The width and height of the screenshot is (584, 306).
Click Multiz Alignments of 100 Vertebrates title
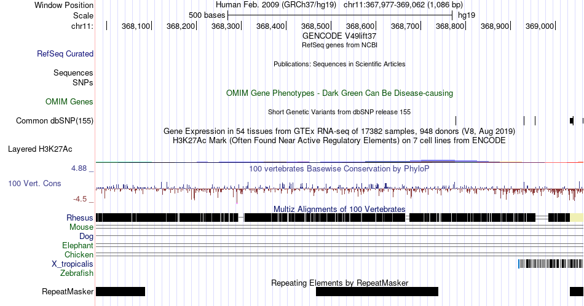click(x=339, y=209)
